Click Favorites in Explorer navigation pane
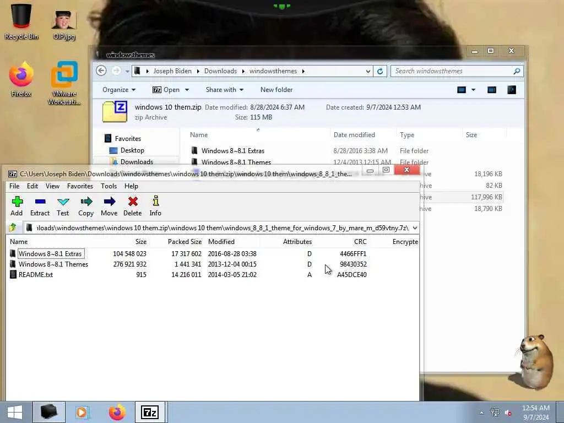The image size is (564, 423). tap(128, 138)
